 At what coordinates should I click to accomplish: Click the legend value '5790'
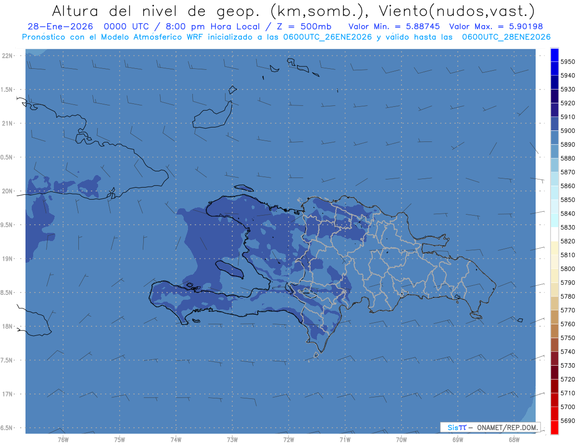click(567, 283)
